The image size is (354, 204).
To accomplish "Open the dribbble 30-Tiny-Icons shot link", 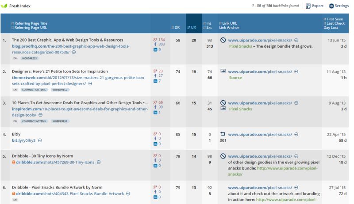I will point(55,162).
